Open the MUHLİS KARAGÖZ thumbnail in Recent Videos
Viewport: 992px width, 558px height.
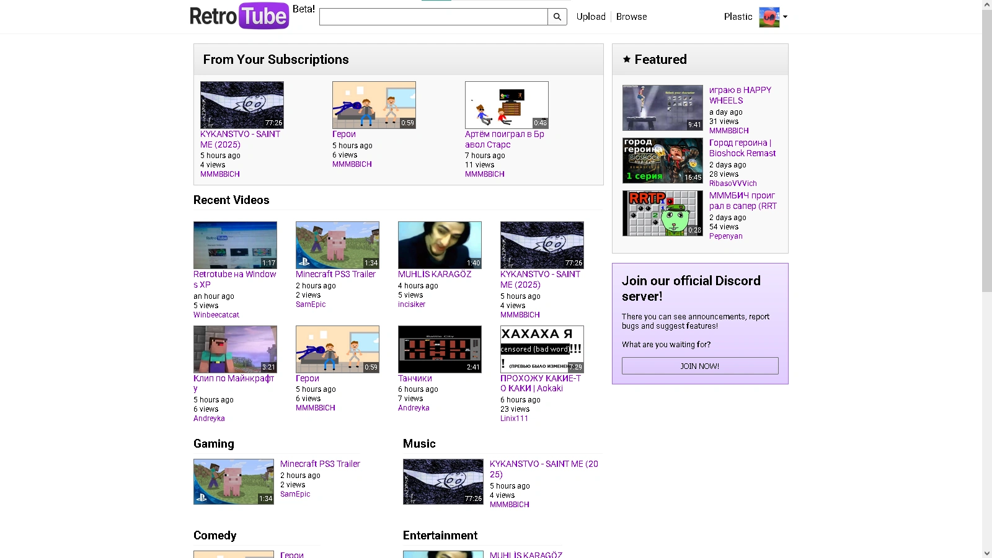(x=440, y=245)
